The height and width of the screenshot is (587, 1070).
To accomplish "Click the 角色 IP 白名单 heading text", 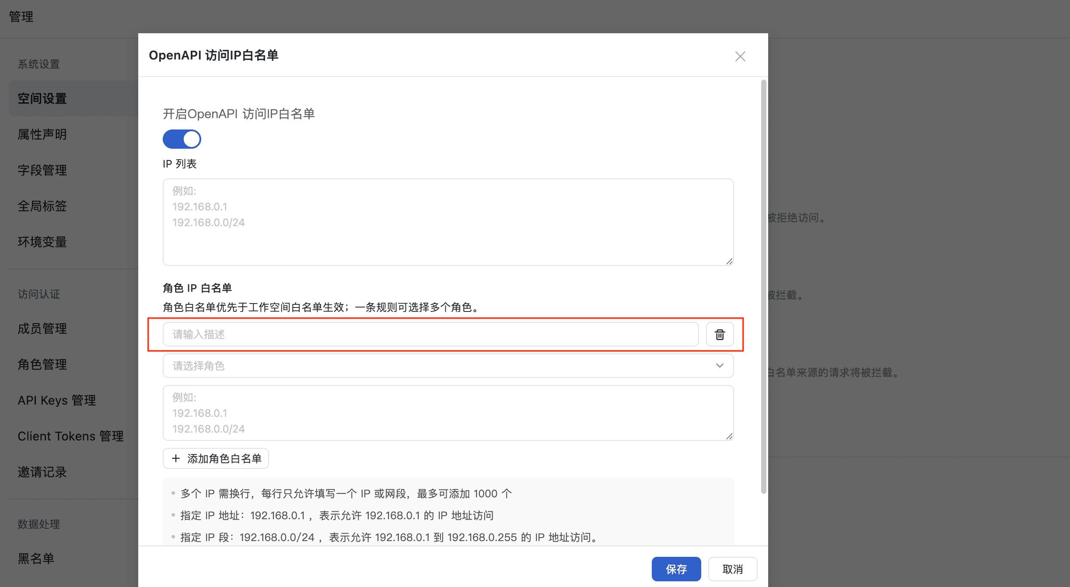I will [x=197, y=288].
